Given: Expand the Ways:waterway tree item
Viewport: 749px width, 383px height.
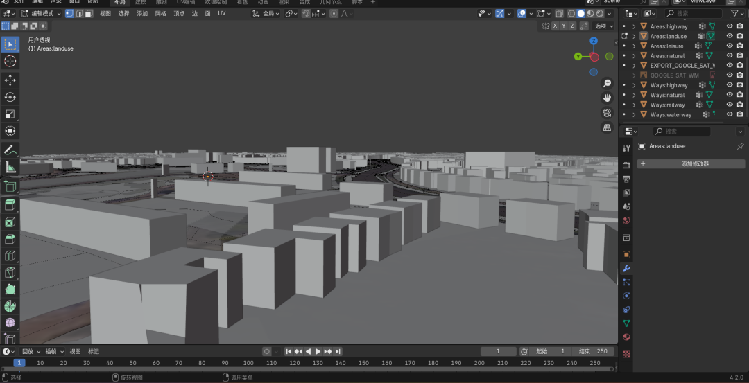Looking at the screenshot, I should tap(634, 114).
